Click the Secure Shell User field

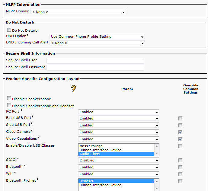(95, 61)
